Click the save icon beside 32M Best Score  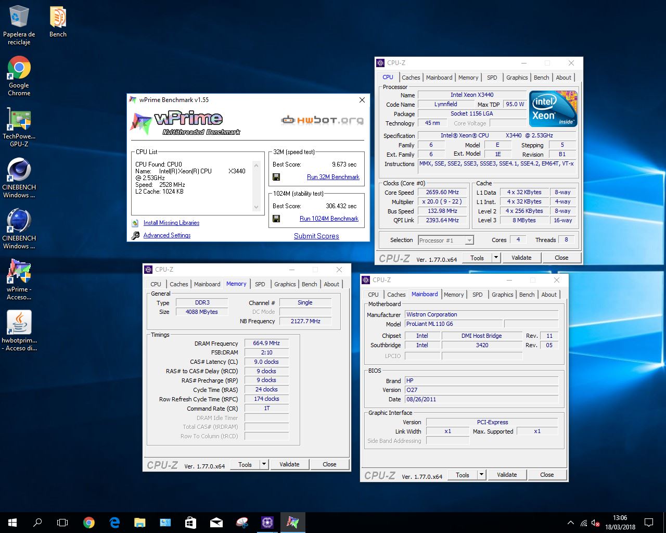click(276, 177)
